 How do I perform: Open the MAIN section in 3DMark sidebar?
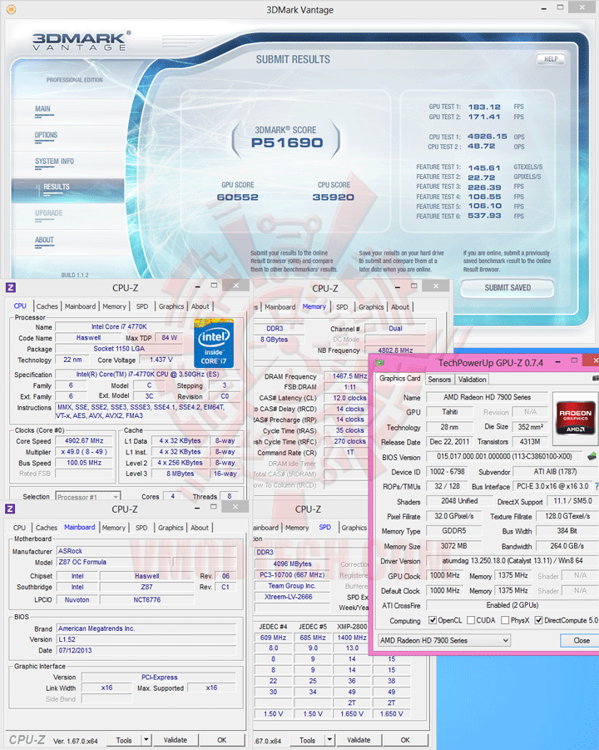pos(42,109)
